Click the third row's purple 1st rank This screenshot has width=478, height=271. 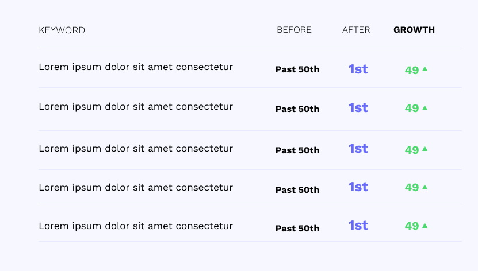tap(358, 149)
